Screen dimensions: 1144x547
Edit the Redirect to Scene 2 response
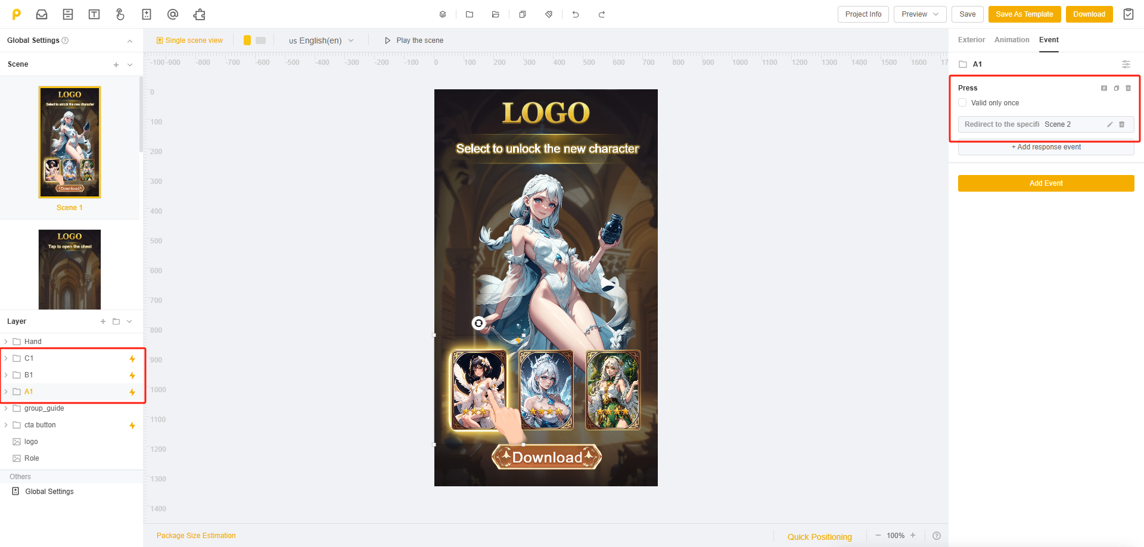[x=1110, y=124]
